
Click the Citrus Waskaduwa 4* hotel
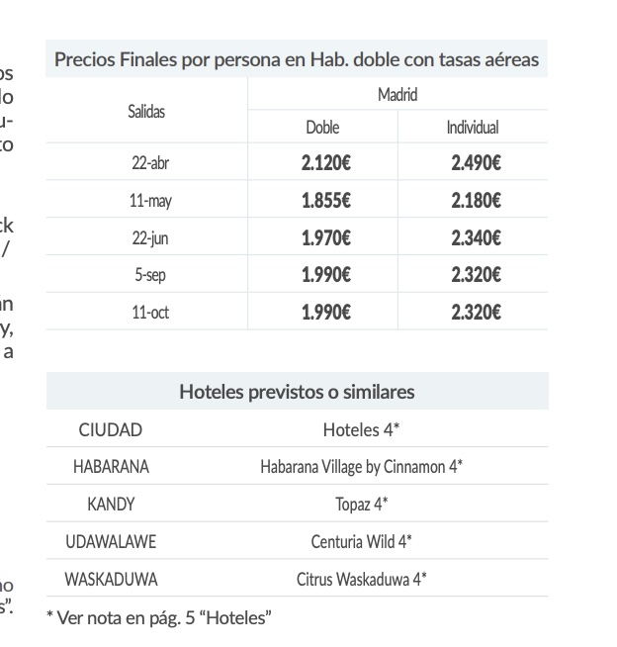click(361, 579)
